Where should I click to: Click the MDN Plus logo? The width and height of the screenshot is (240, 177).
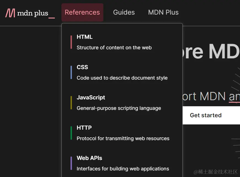pos(30,13)
